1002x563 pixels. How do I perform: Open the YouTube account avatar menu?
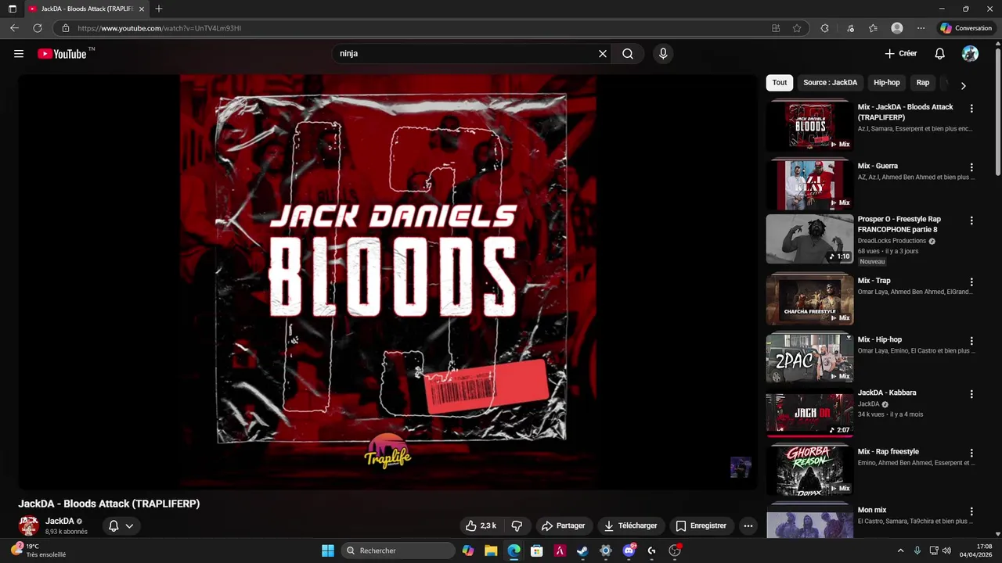click(x=970, y=54)
